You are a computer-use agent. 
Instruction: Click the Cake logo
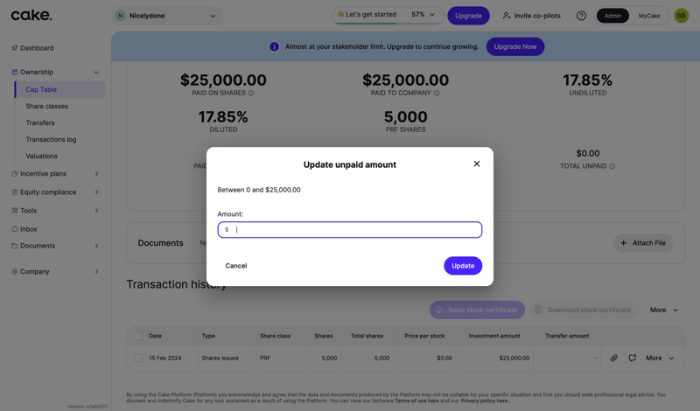coord(31,15)
